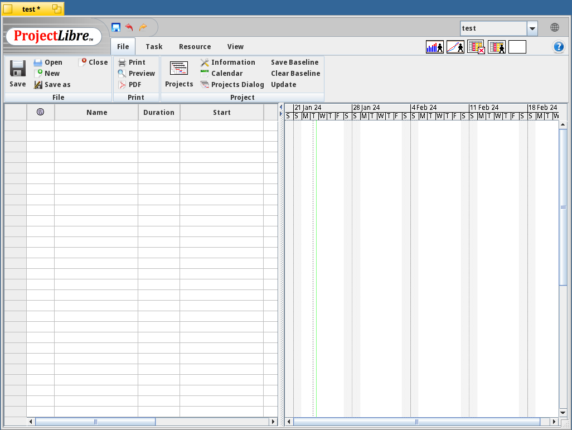Print the project with Print
The image size is (572, 430).
[x=132, y=62]
